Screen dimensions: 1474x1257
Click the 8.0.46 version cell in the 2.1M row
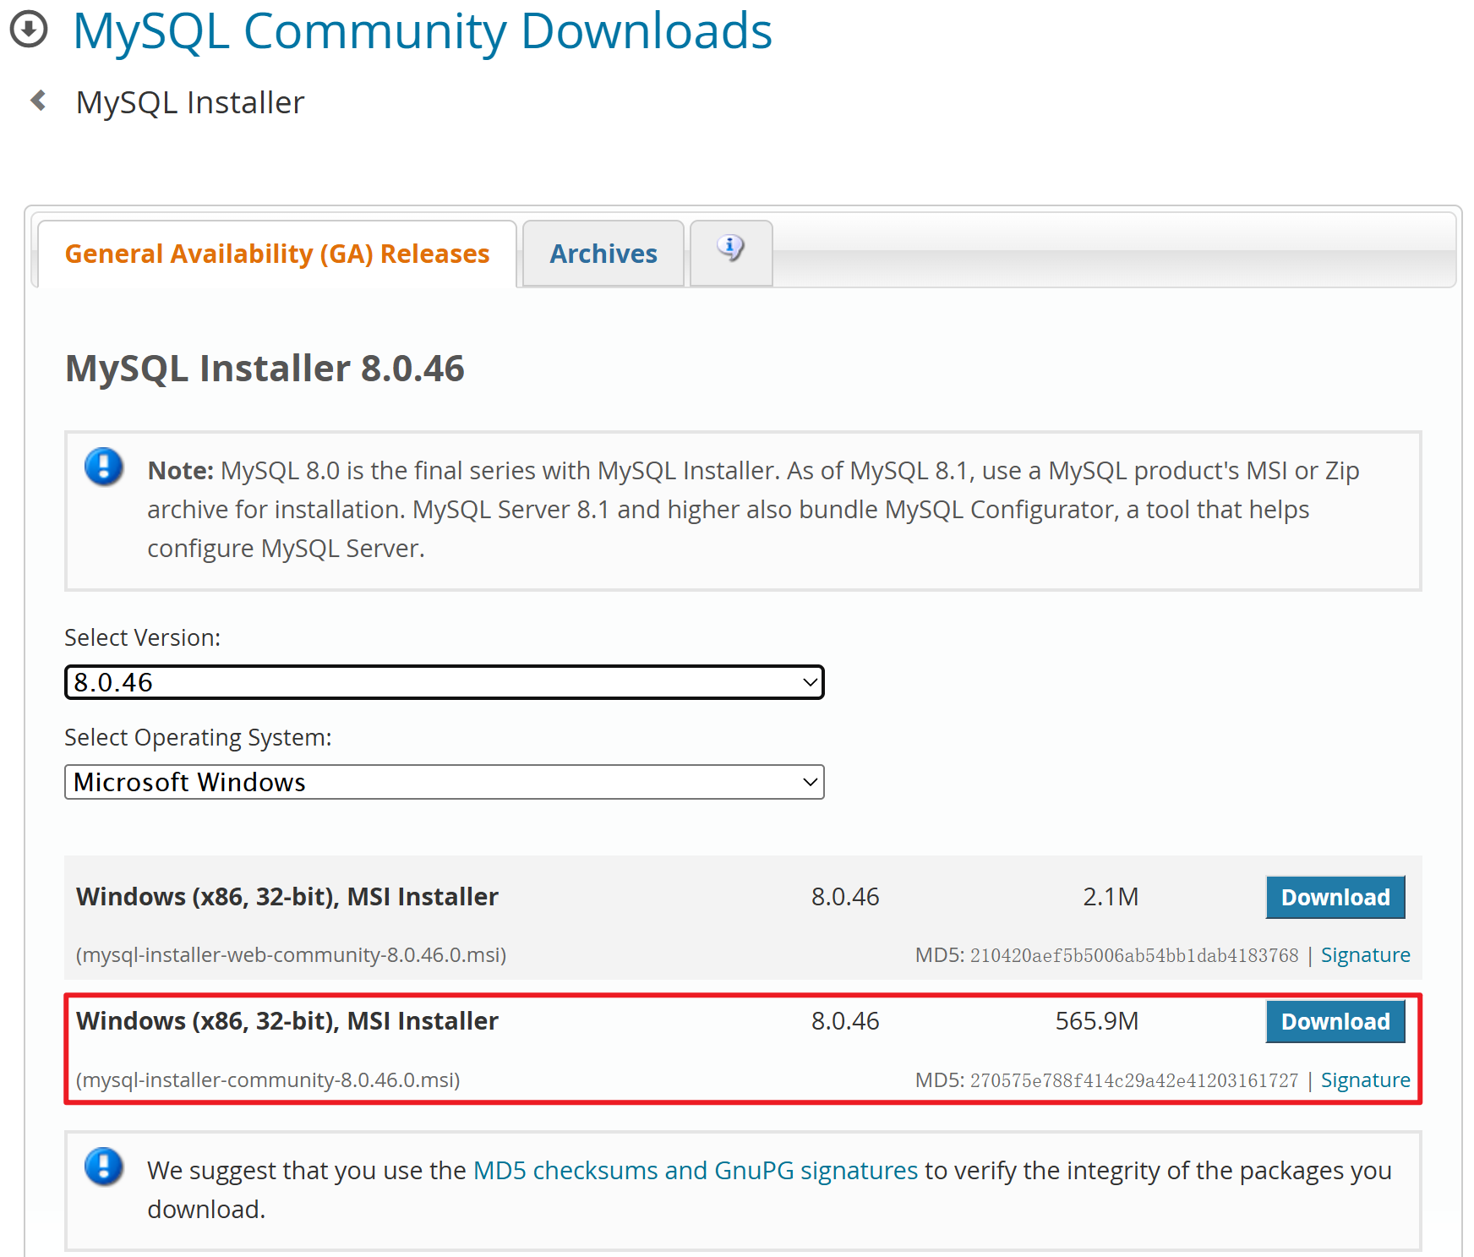[845, 897]
